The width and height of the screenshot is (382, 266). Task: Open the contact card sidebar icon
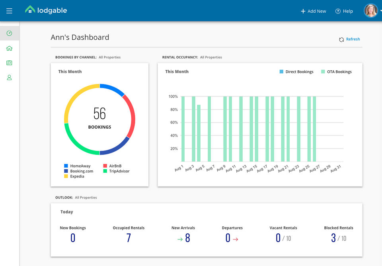(9, 63)
